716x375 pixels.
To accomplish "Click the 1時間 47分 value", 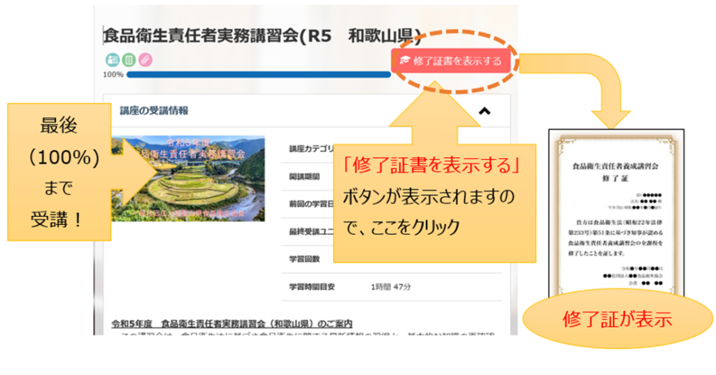I will 391,287.
